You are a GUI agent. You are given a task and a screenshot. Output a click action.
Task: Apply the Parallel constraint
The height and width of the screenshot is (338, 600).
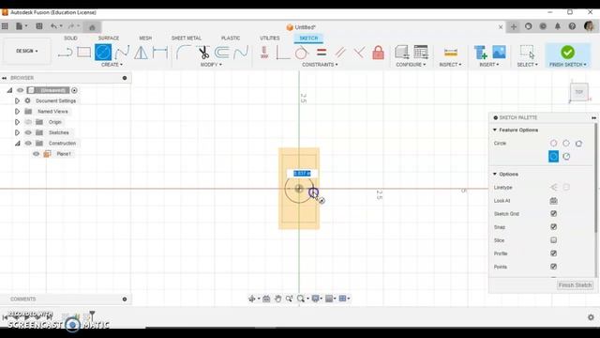click(x=340, y=53)
